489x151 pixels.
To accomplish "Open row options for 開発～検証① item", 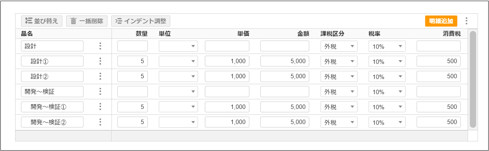I will 100,107.
